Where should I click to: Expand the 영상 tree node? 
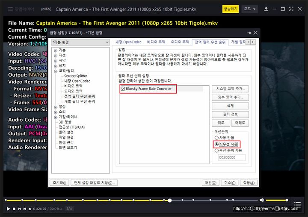[56, 107]
